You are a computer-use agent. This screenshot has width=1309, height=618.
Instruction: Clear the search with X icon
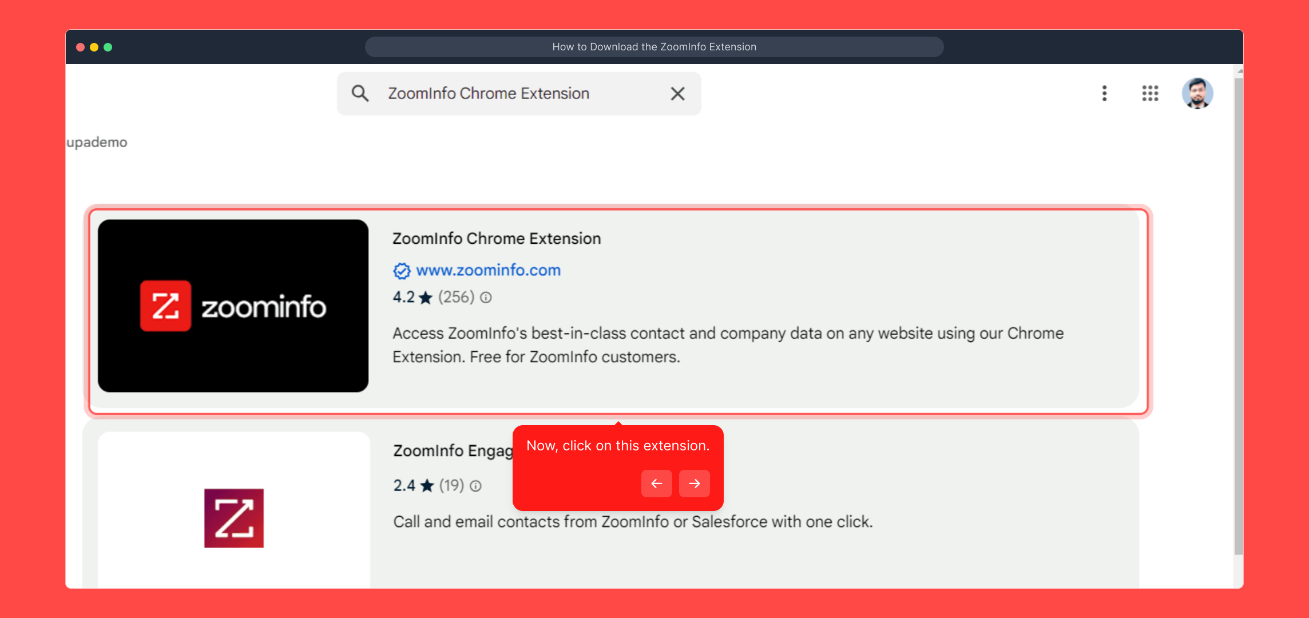(x=677, y=93)
